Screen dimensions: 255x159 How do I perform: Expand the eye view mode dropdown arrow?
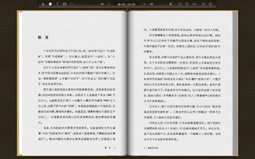point(198,4)
